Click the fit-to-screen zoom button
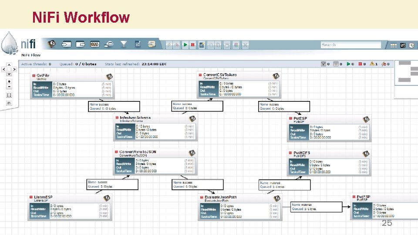Screen dimensions: 418x235 pyautogui.click(x=9, y=95)
